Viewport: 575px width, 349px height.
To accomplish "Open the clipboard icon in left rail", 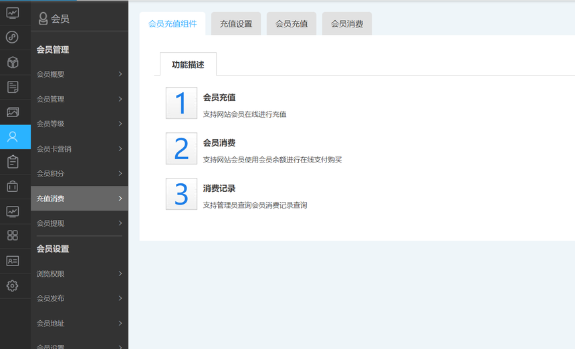I will click(13, 162).
